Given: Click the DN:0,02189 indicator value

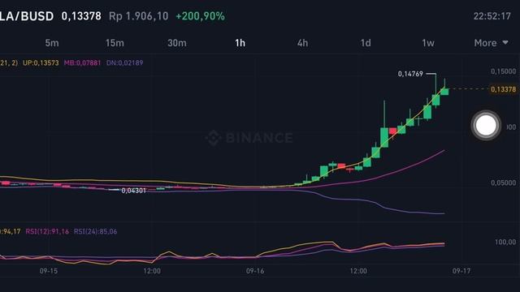Looking at the screenshot, I should coord(124,63).
